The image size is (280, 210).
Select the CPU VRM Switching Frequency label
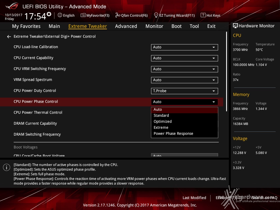pyautogui.click(x=40, y=69)
